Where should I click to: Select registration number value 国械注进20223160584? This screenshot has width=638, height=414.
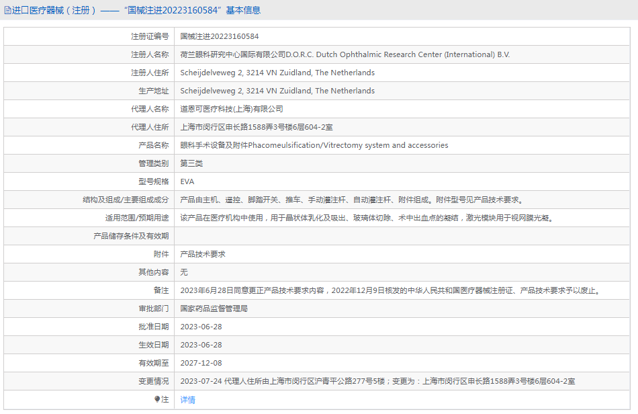pyautogui.click(x=220, y=36)
